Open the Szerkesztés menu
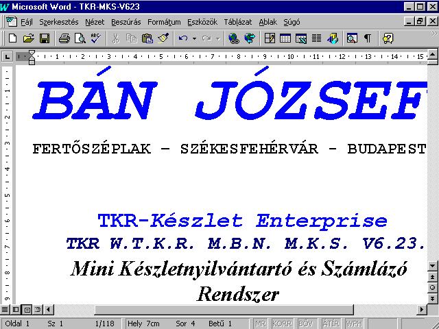Viewport: 439px width, 329px height. click(x=59, y=22)
